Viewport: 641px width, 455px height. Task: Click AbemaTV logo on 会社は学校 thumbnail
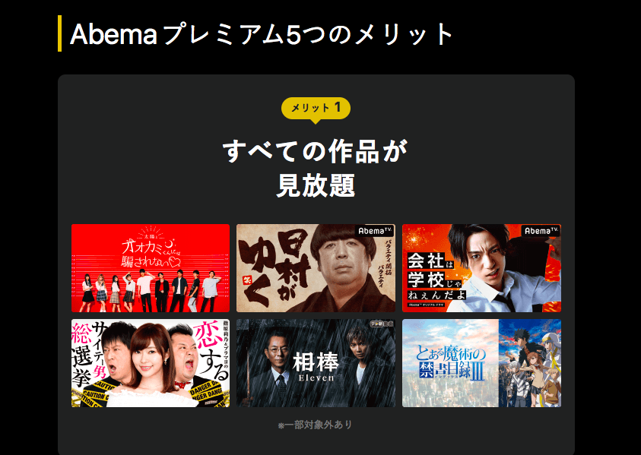tap(541, 231)
